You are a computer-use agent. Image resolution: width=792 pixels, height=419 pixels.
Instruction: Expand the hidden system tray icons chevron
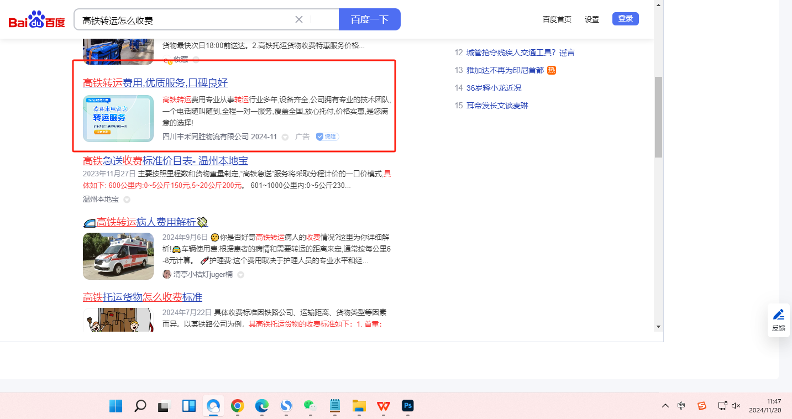[665, 406]
